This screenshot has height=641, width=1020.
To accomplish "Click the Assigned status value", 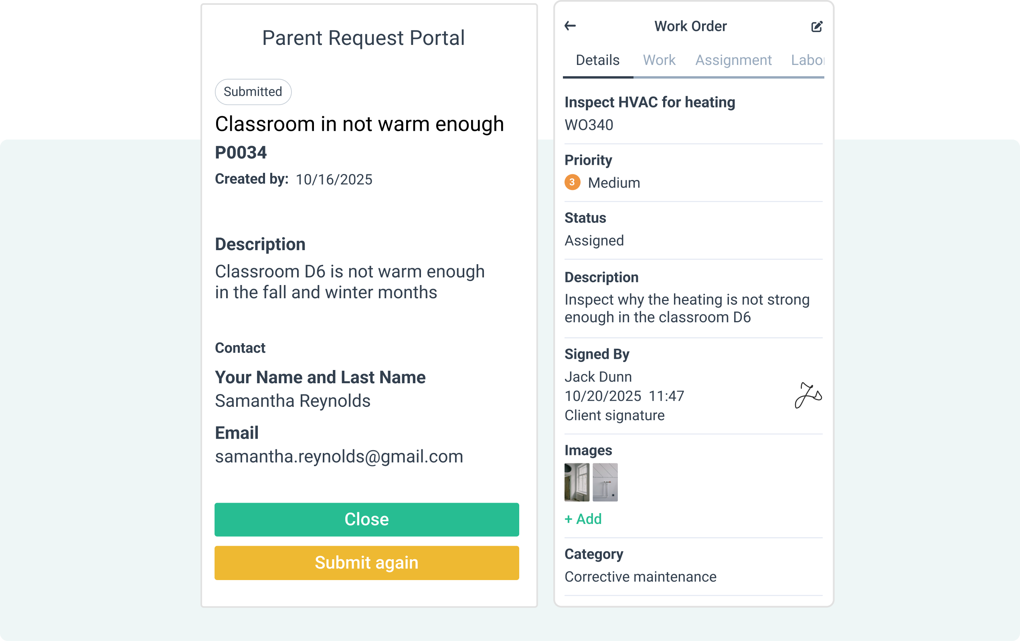I will point(594,241).
